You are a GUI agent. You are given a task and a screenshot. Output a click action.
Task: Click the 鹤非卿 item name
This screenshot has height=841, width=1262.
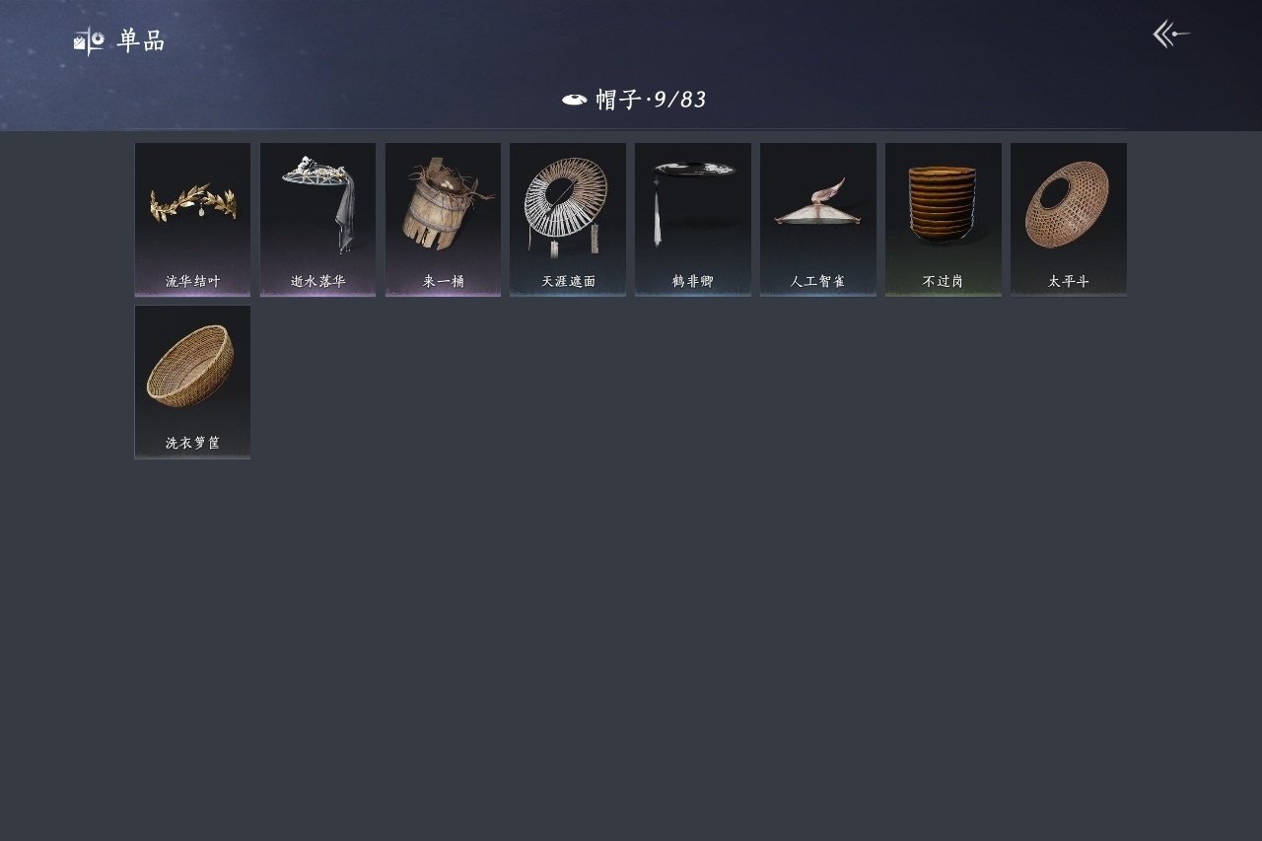click(x=693, y=281)
